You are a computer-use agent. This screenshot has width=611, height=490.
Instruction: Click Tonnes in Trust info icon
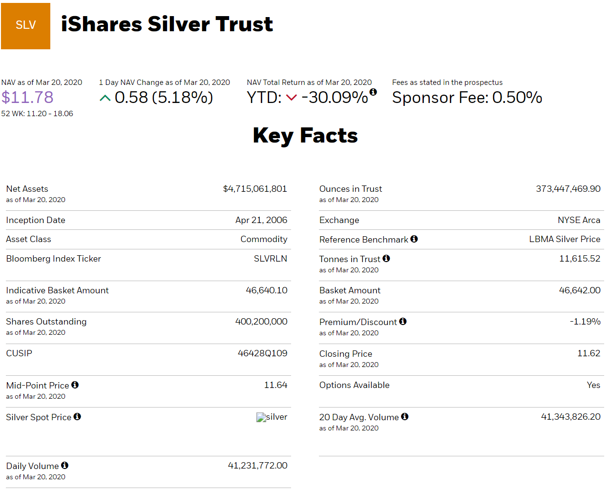[x=386, y=258]
